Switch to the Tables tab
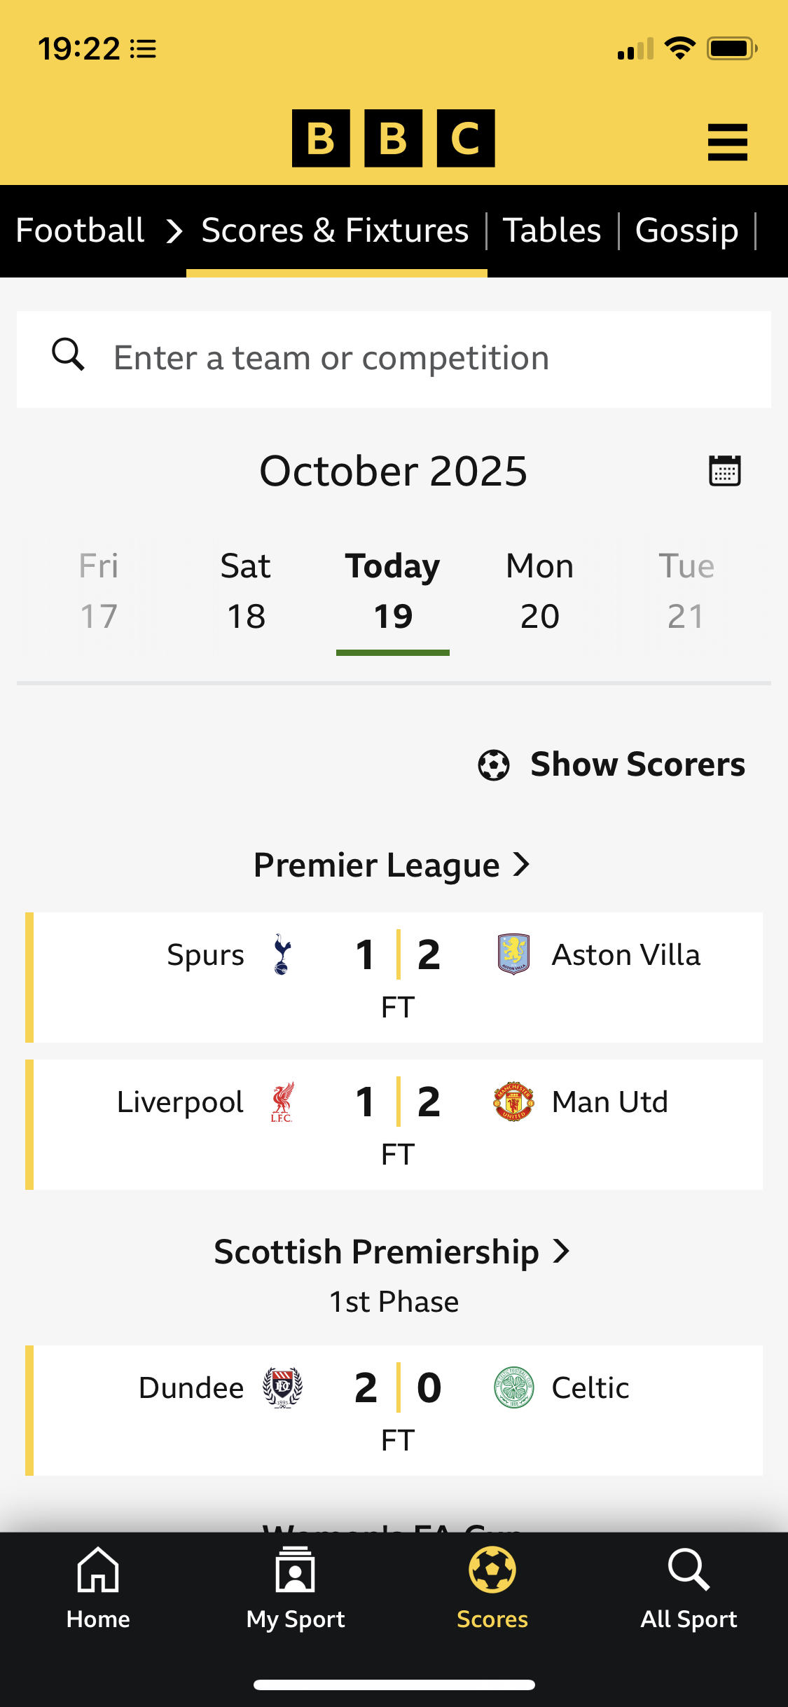 [x=552, y=231]
